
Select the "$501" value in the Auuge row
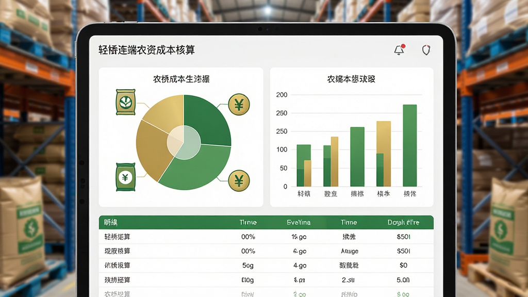tap(403, 251)
